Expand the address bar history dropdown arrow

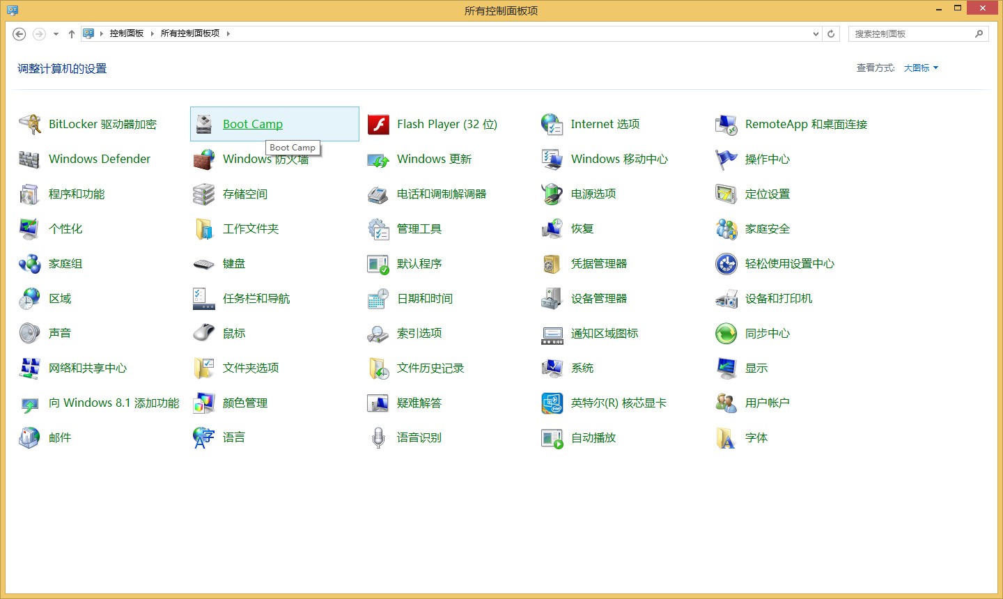click(x=816, y=33)
